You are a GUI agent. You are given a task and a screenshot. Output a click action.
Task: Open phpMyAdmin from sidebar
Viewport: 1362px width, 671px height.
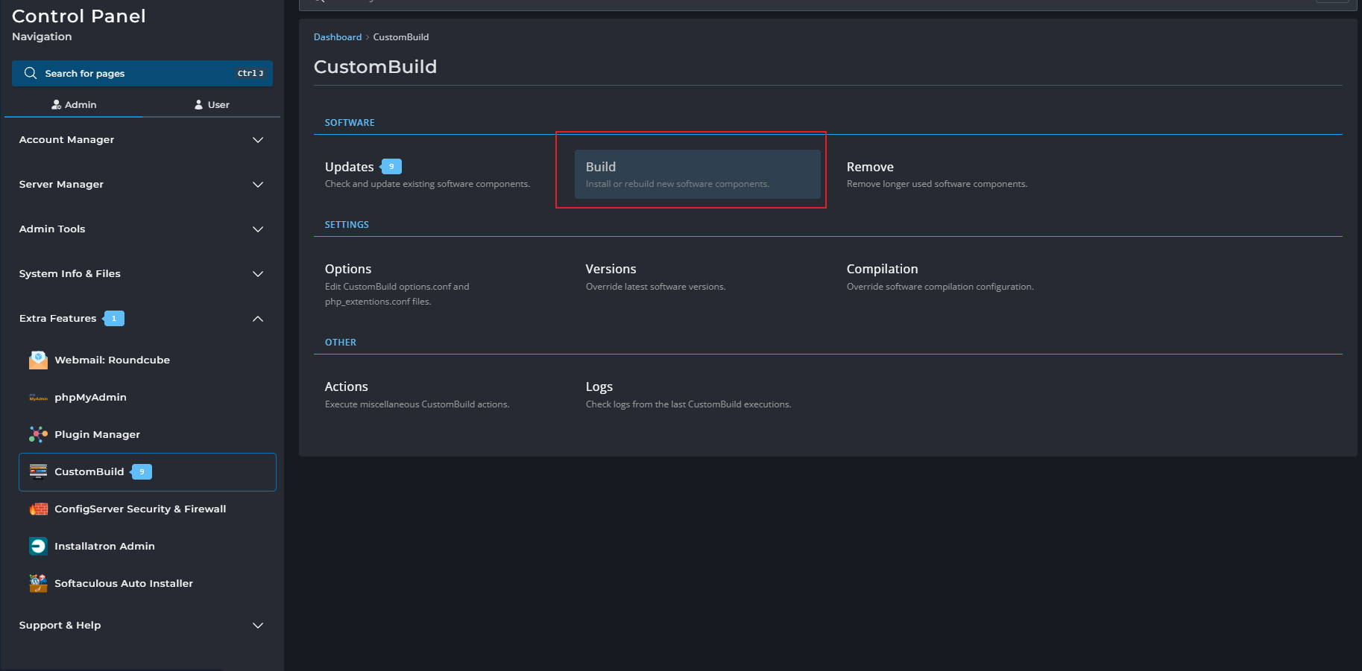click(148, 397)
